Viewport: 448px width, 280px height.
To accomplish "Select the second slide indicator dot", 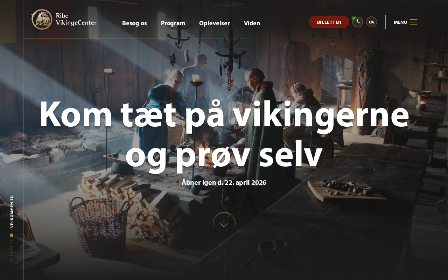I will (12, 241).
